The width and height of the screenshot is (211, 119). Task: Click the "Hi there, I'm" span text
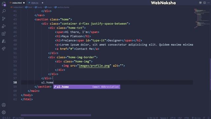point(76,32)
